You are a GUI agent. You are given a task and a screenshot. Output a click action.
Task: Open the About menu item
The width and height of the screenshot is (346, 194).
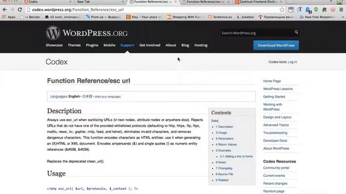[171, 45]
